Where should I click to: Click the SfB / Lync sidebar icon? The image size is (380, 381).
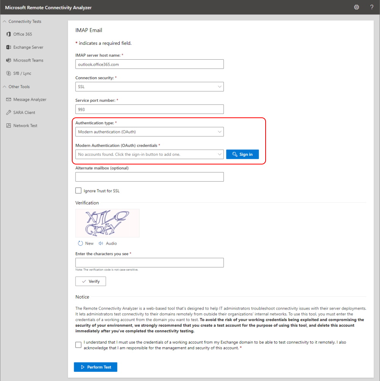click(x=8, y=73)
